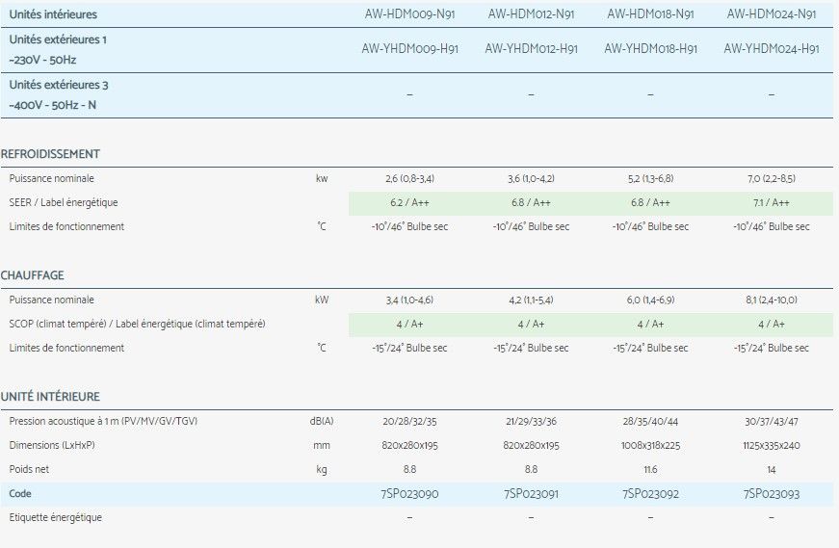Viewport: 839px width, 548px height.
Task: Select the 'Unités extérieures 1' row label
Action: click(x=58, y=39)
